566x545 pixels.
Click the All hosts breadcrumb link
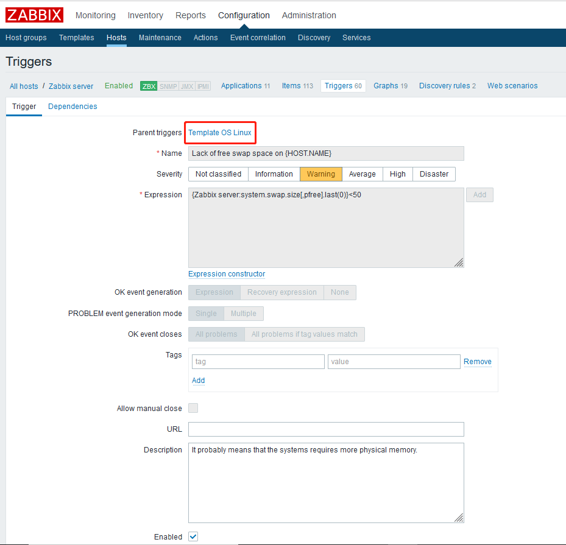[24, 86]
